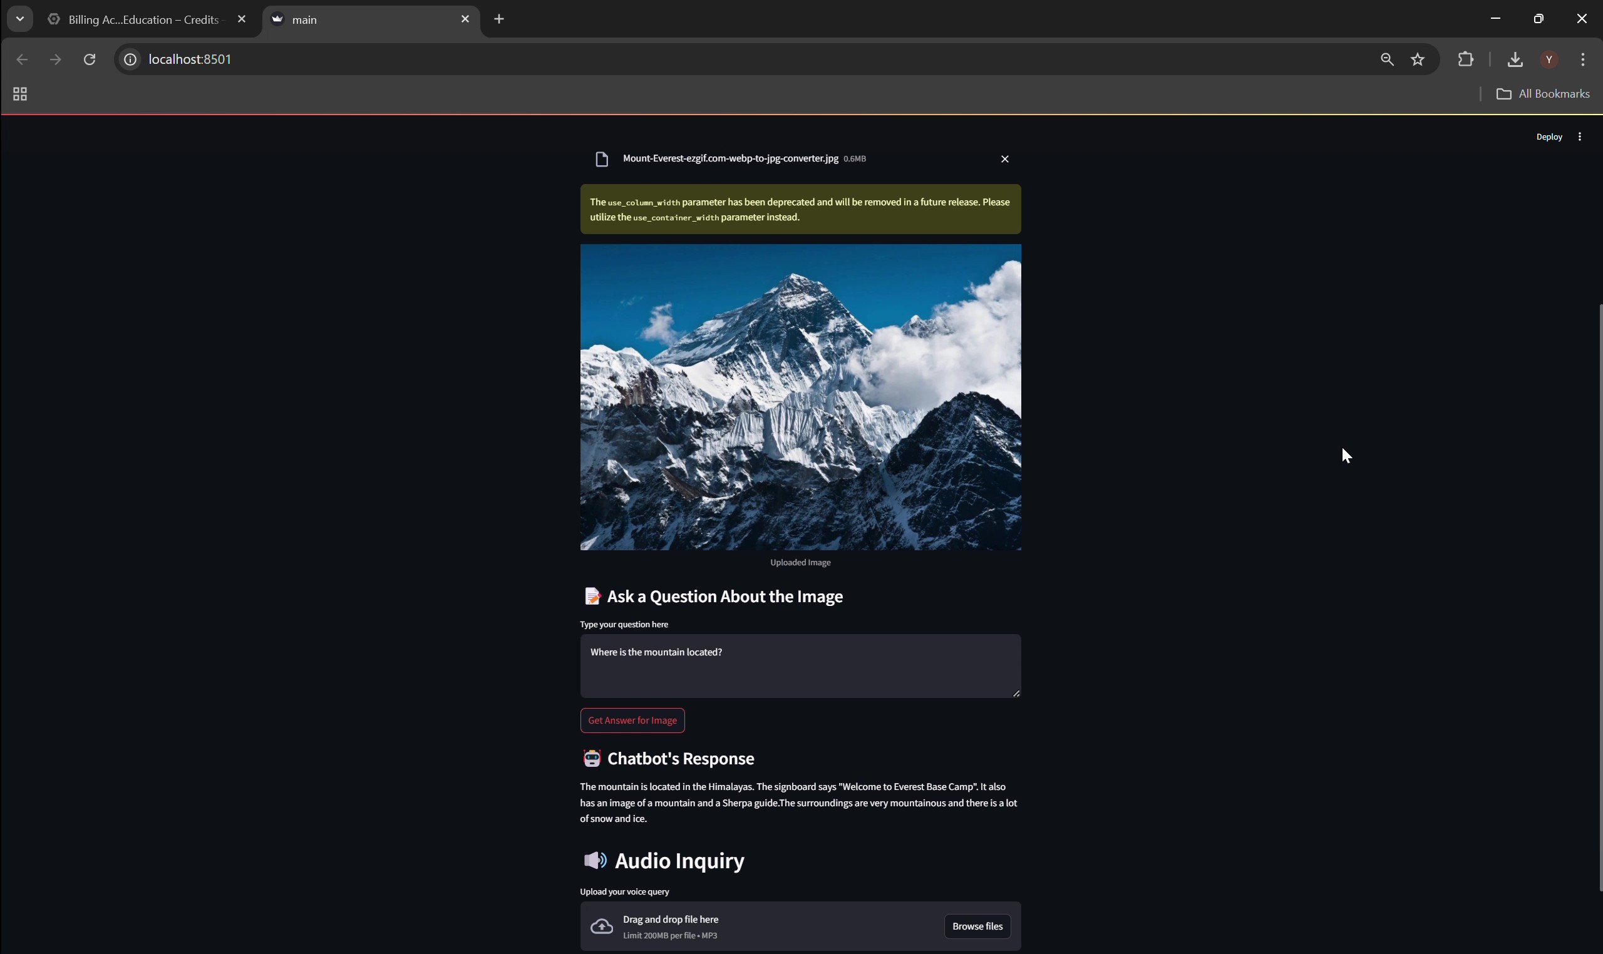Open the Downloads icon in toolbar
The width and height of the screenshot is (1603, 954).
click(x=1514, y=59)
